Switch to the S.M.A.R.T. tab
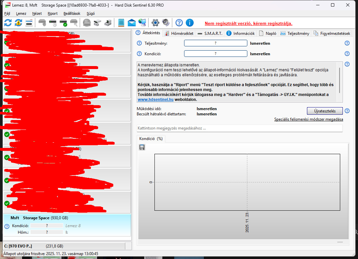The image size is (358, 259). (x=210, y=33)
